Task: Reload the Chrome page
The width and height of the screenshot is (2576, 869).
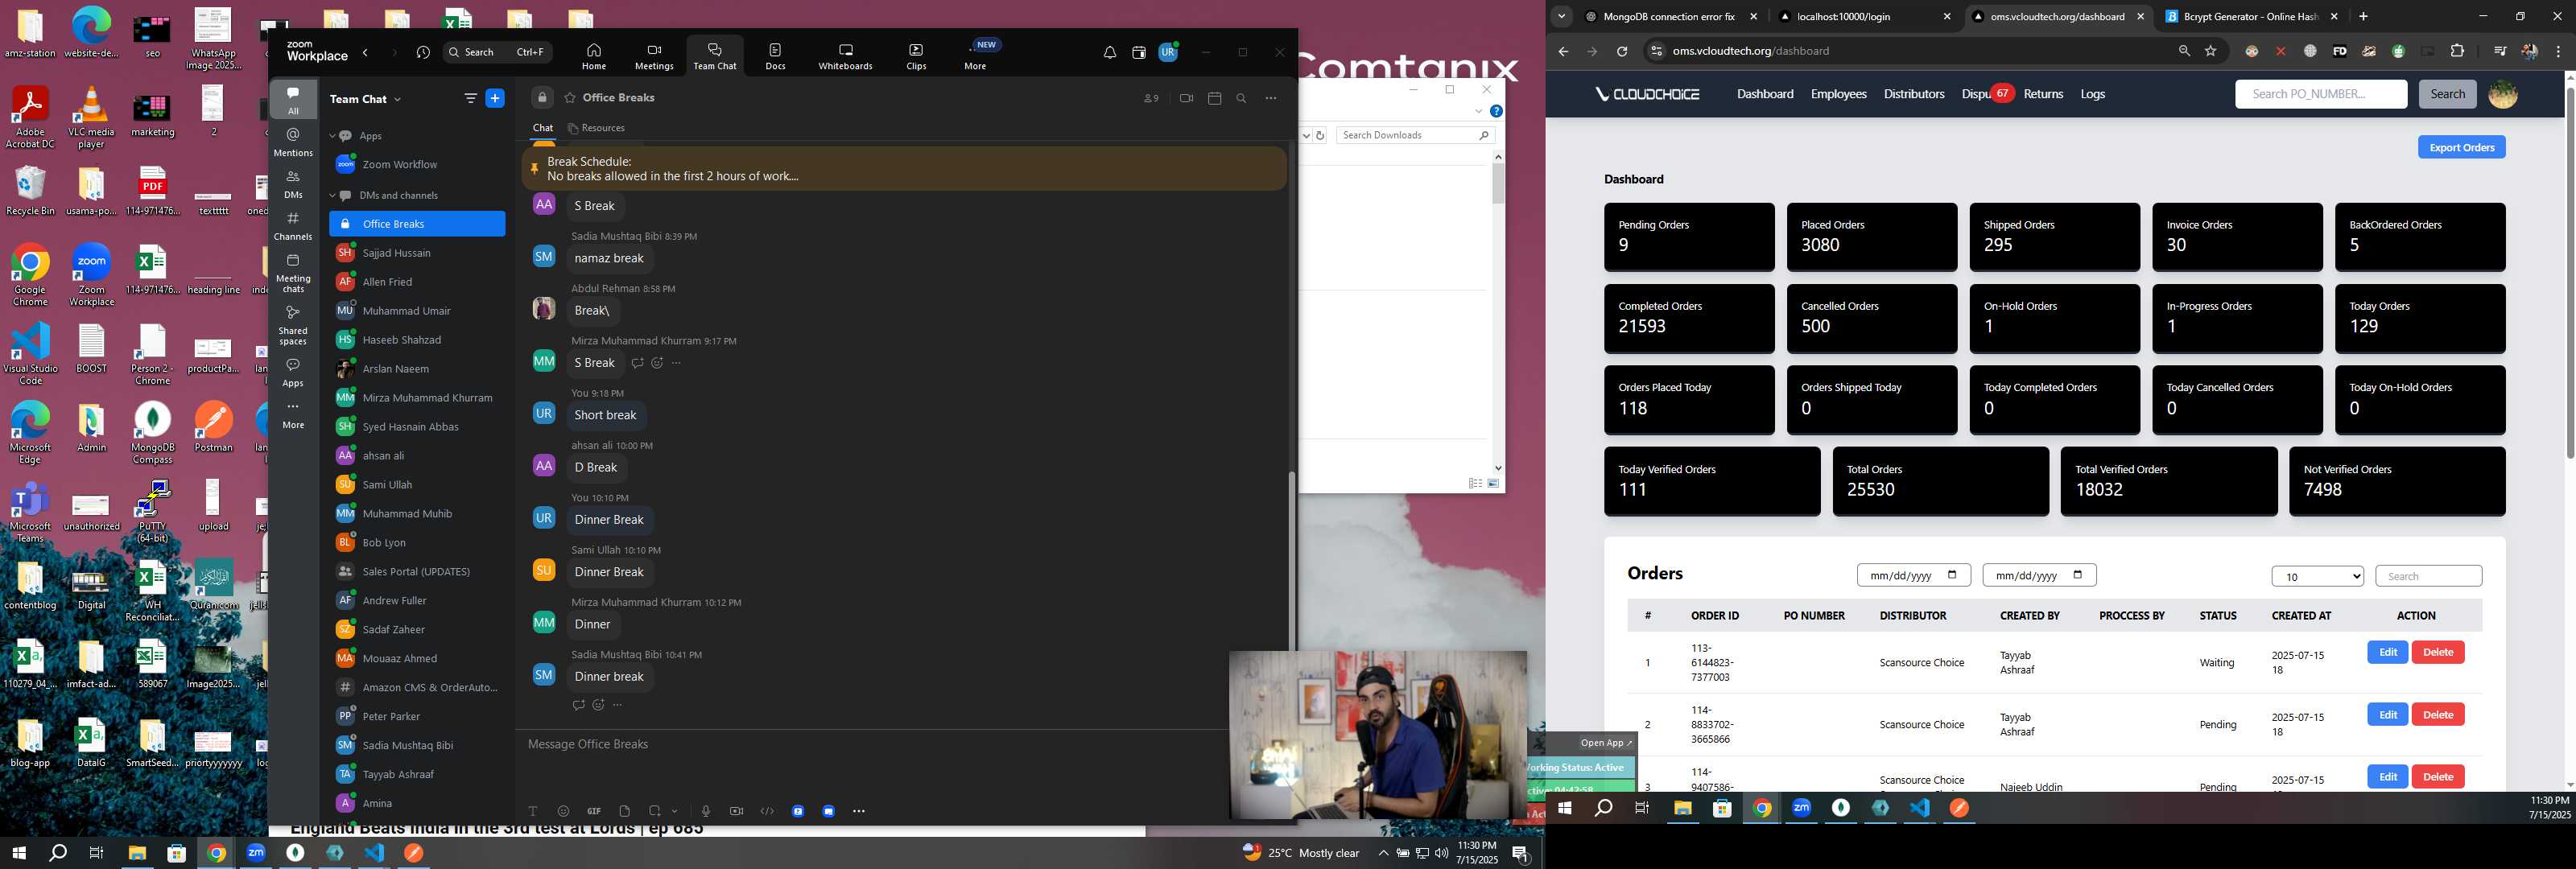Action: [1621, 51]
